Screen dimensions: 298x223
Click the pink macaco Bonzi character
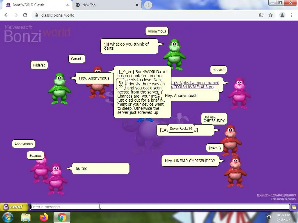240,93
